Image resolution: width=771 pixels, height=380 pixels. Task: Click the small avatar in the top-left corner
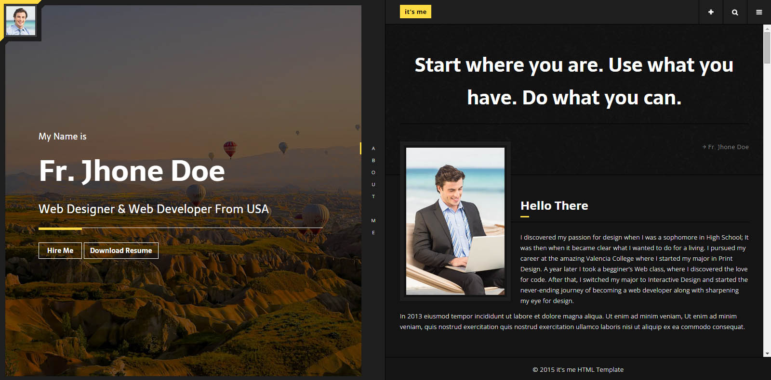pyautogui.click(x=21, y=21)
